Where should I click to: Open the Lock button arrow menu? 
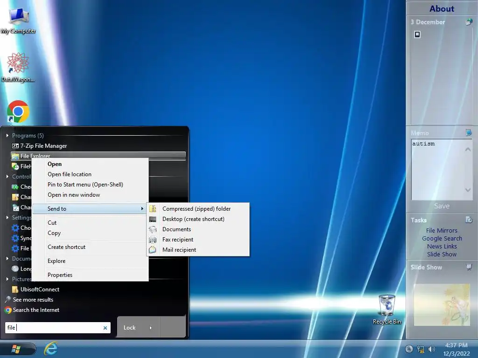pyautogui.click(x=151, y=328)
